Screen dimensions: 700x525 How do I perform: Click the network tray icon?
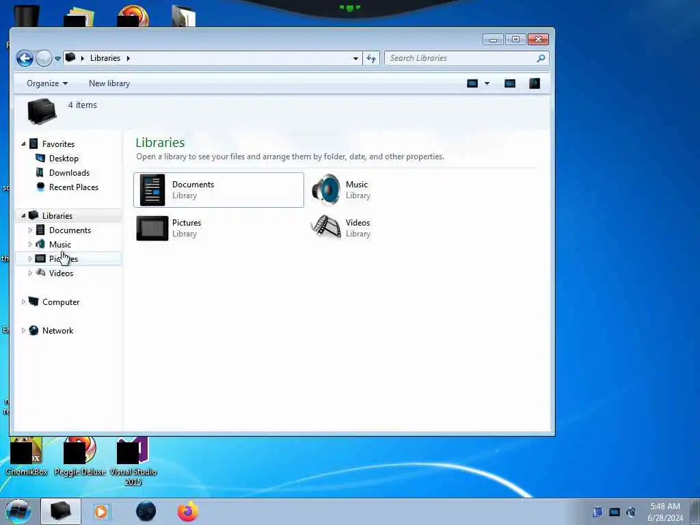(x=615, y=512)
